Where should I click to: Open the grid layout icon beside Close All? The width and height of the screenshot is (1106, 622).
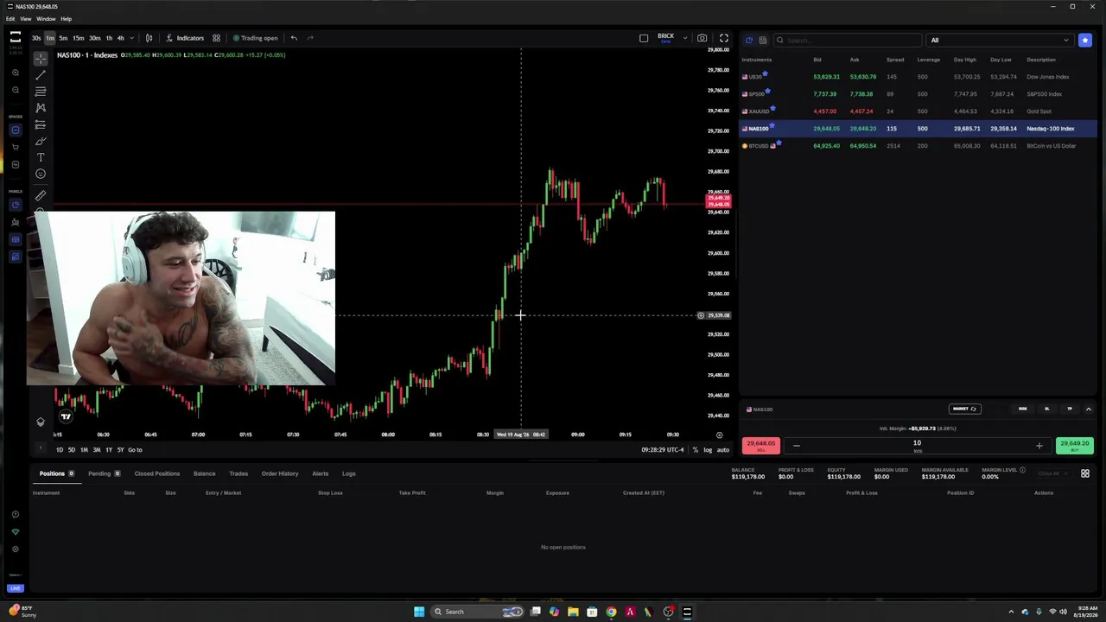click(x=1085, y=473)
